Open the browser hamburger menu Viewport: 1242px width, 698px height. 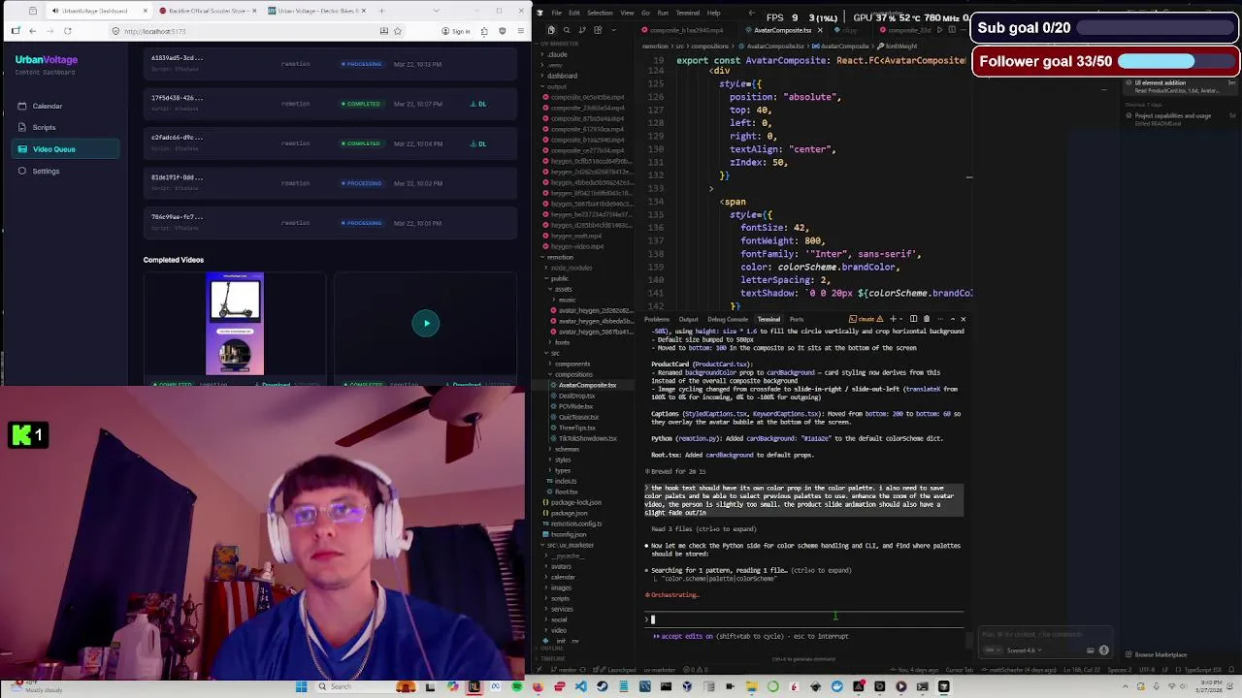point(520,31)
